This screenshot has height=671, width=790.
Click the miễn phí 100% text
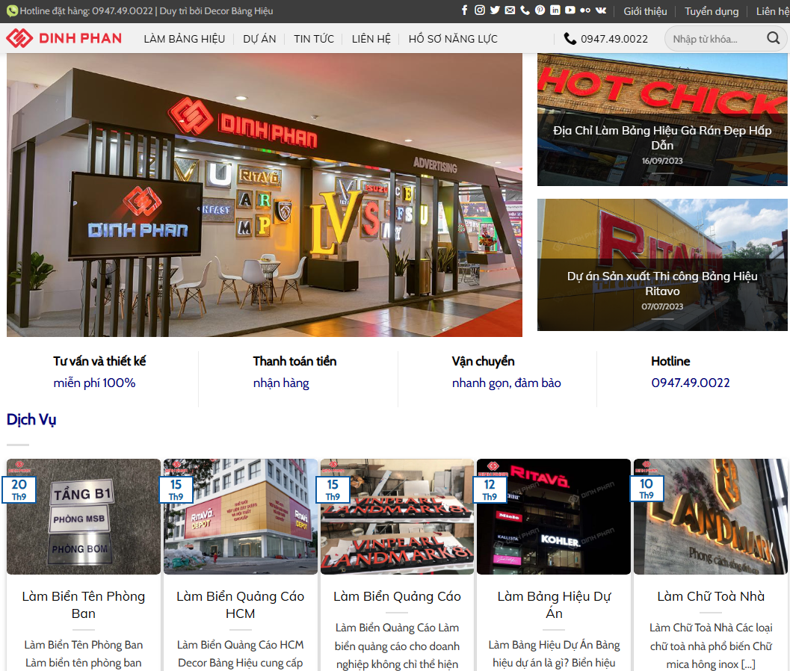click(x=95, y=383)
